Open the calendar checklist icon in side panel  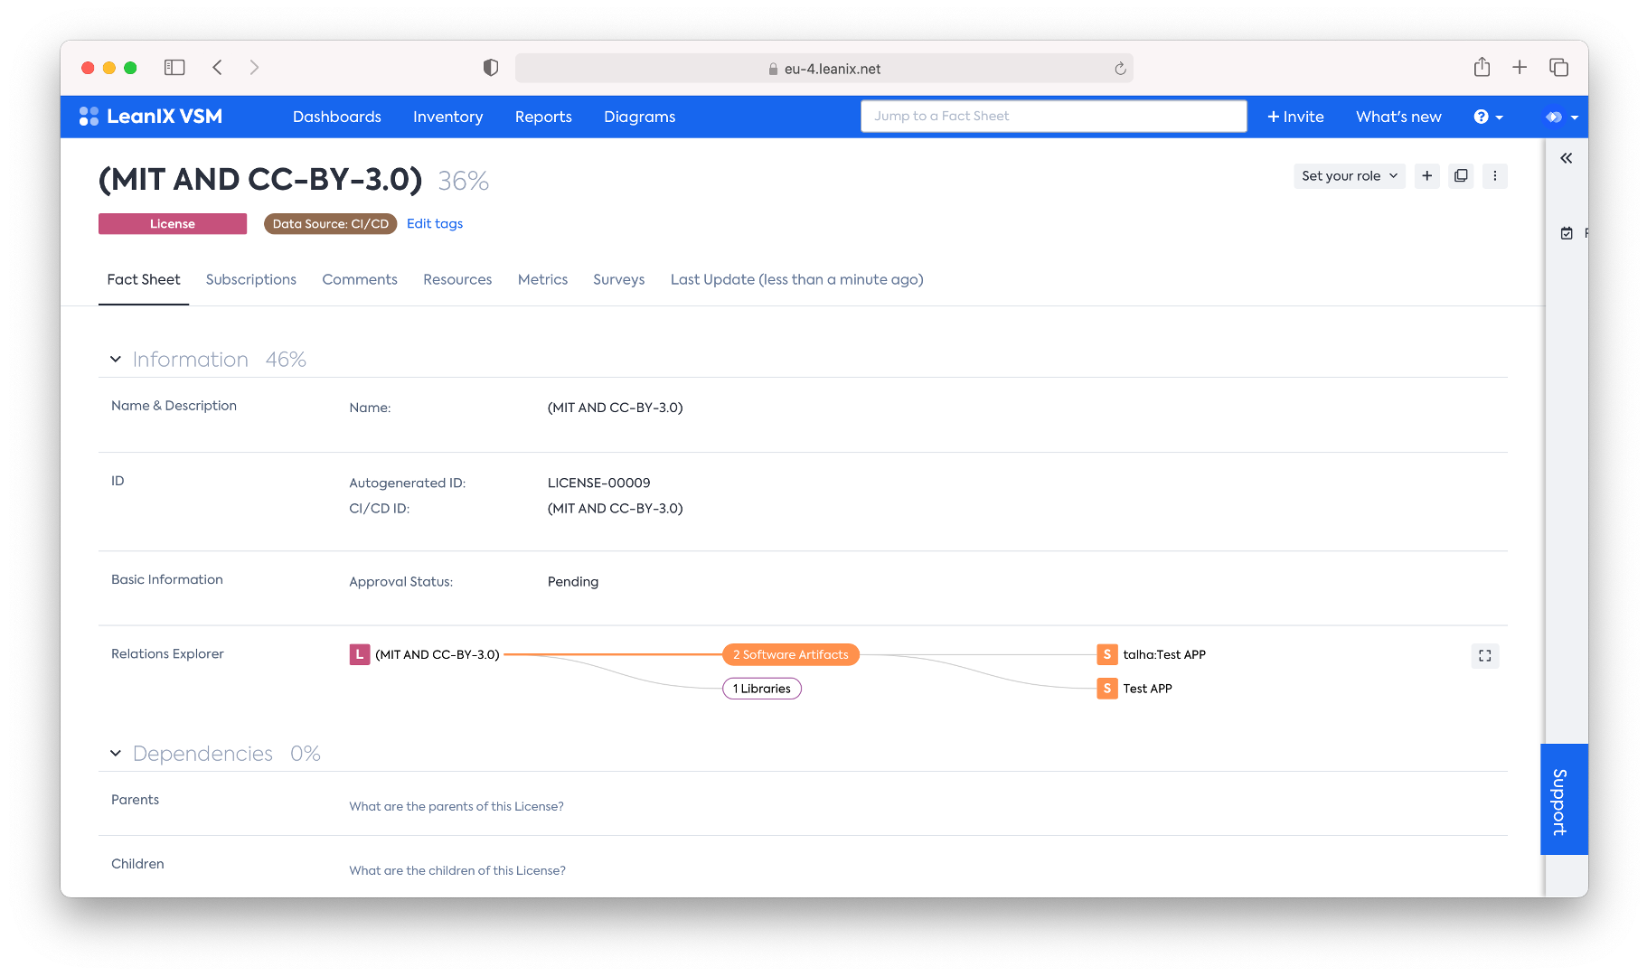pyautogui.click(x=1567, y=233)
